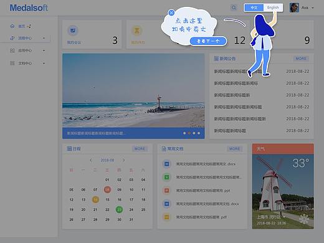Select calendar date 31
324x243 pixels.
point(131,219)
